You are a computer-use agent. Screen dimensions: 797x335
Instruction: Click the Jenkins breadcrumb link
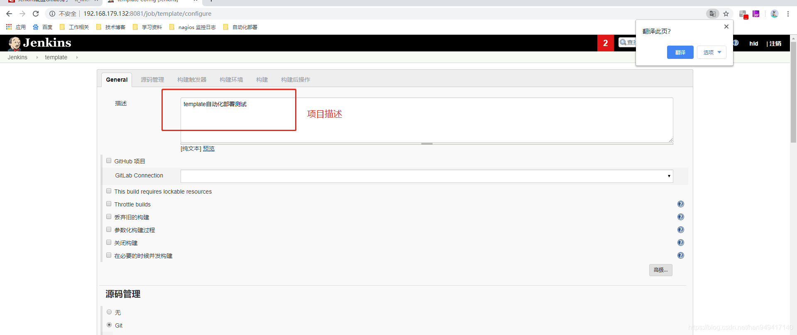click(17, 57)
